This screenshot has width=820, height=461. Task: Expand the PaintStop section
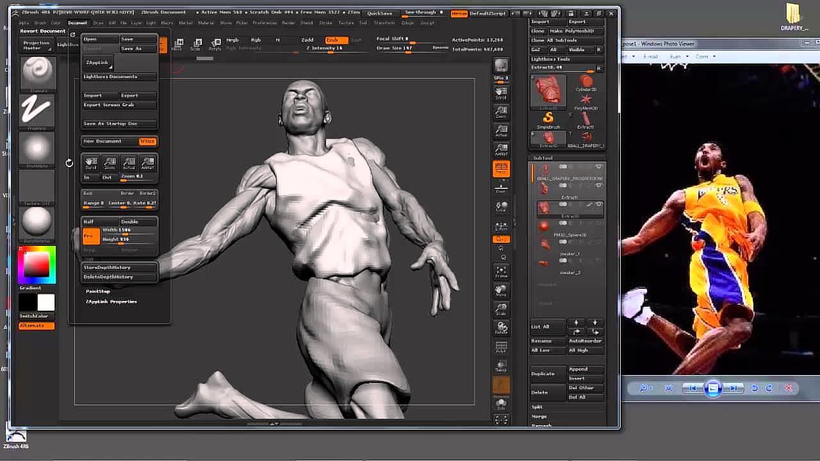pos(98,291)
